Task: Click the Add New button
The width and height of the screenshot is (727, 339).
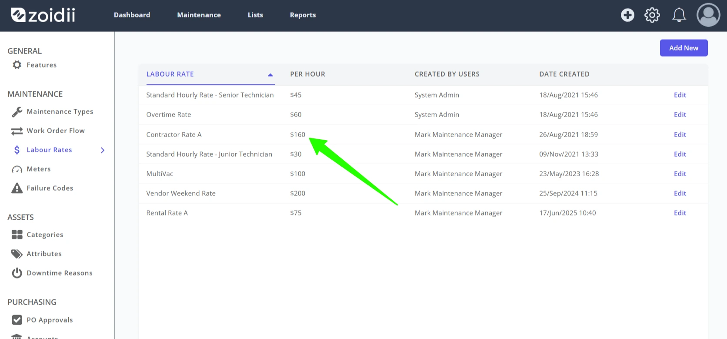Action: (x=684, y=48)
